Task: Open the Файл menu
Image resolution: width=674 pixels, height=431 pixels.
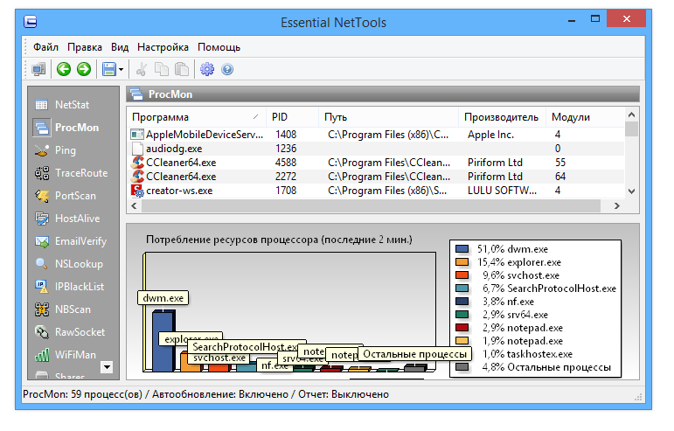Action: 45,47
